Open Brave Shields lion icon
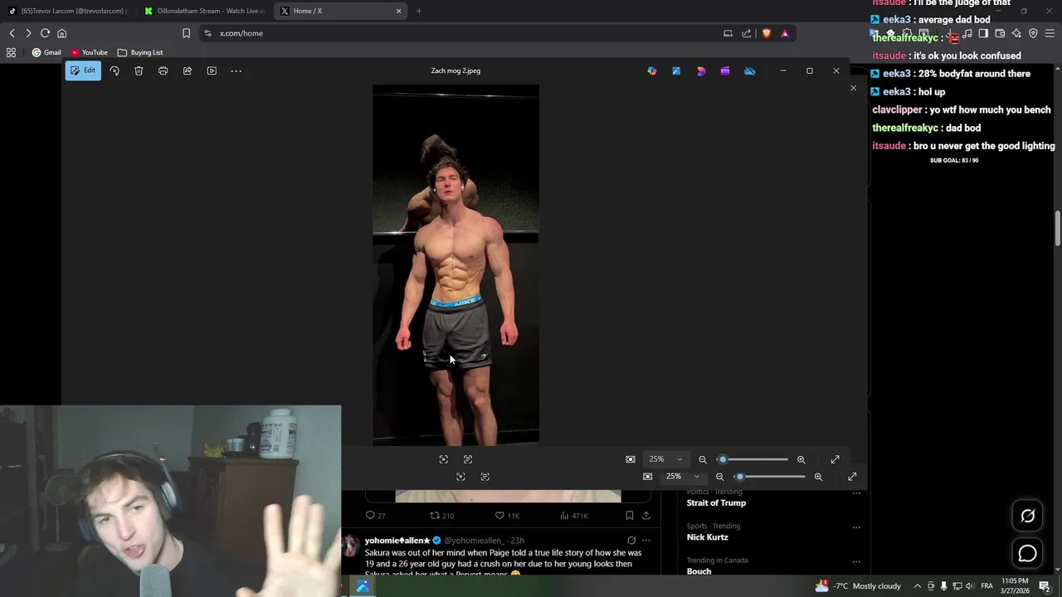The image size is (1062, 597). click(766, 33)
